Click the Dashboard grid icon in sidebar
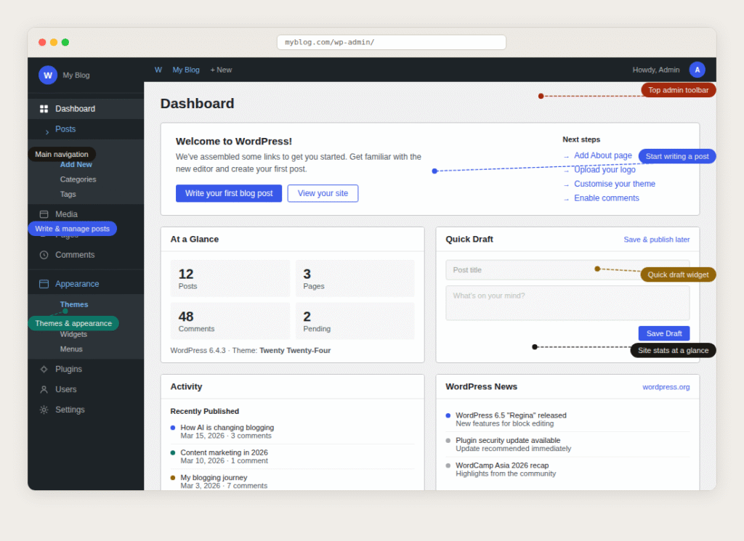Image resolution: width=744 pixels, height=541 pixels. [44, 109]
